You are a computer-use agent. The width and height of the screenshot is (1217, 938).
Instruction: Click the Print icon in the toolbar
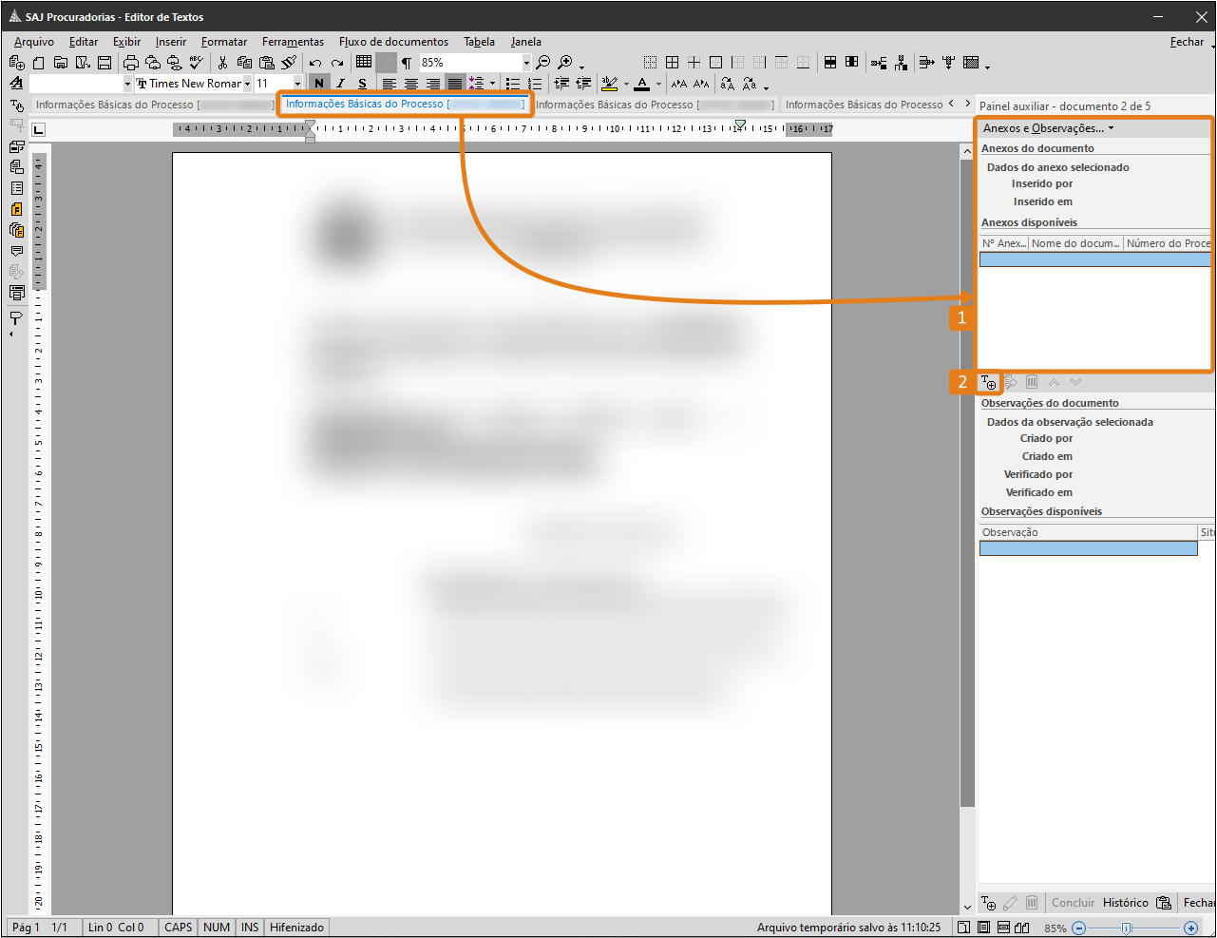pos(130,63)
